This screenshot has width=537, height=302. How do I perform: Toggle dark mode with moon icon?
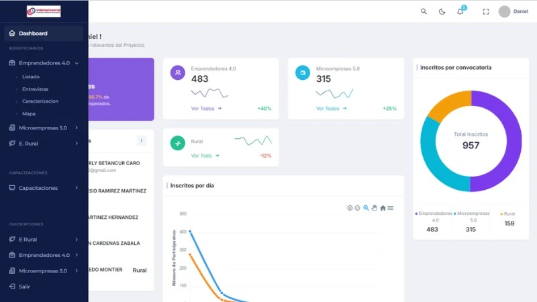coord(442,11)
